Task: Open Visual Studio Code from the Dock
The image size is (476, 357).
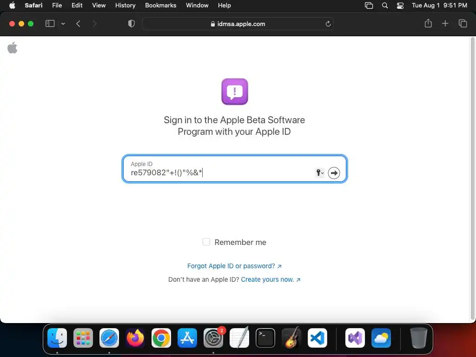Action: [317, 338]
